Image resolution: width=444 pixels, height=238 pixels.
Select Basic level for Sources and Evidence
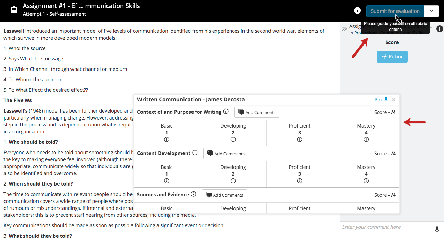click(x=166, y=208)
